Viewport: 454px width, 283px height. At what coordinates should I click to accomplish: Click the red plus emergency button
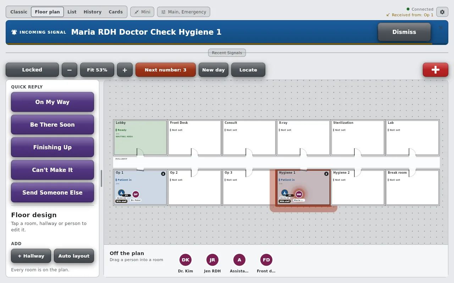coord(435,70)
